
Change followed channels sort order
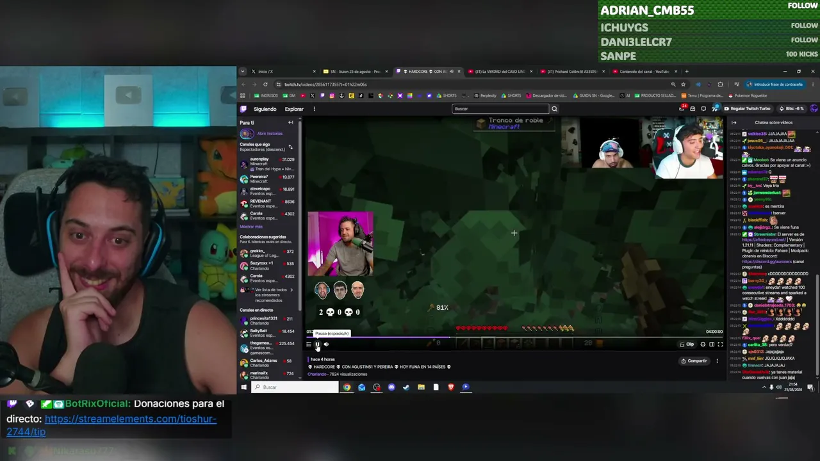290,147
